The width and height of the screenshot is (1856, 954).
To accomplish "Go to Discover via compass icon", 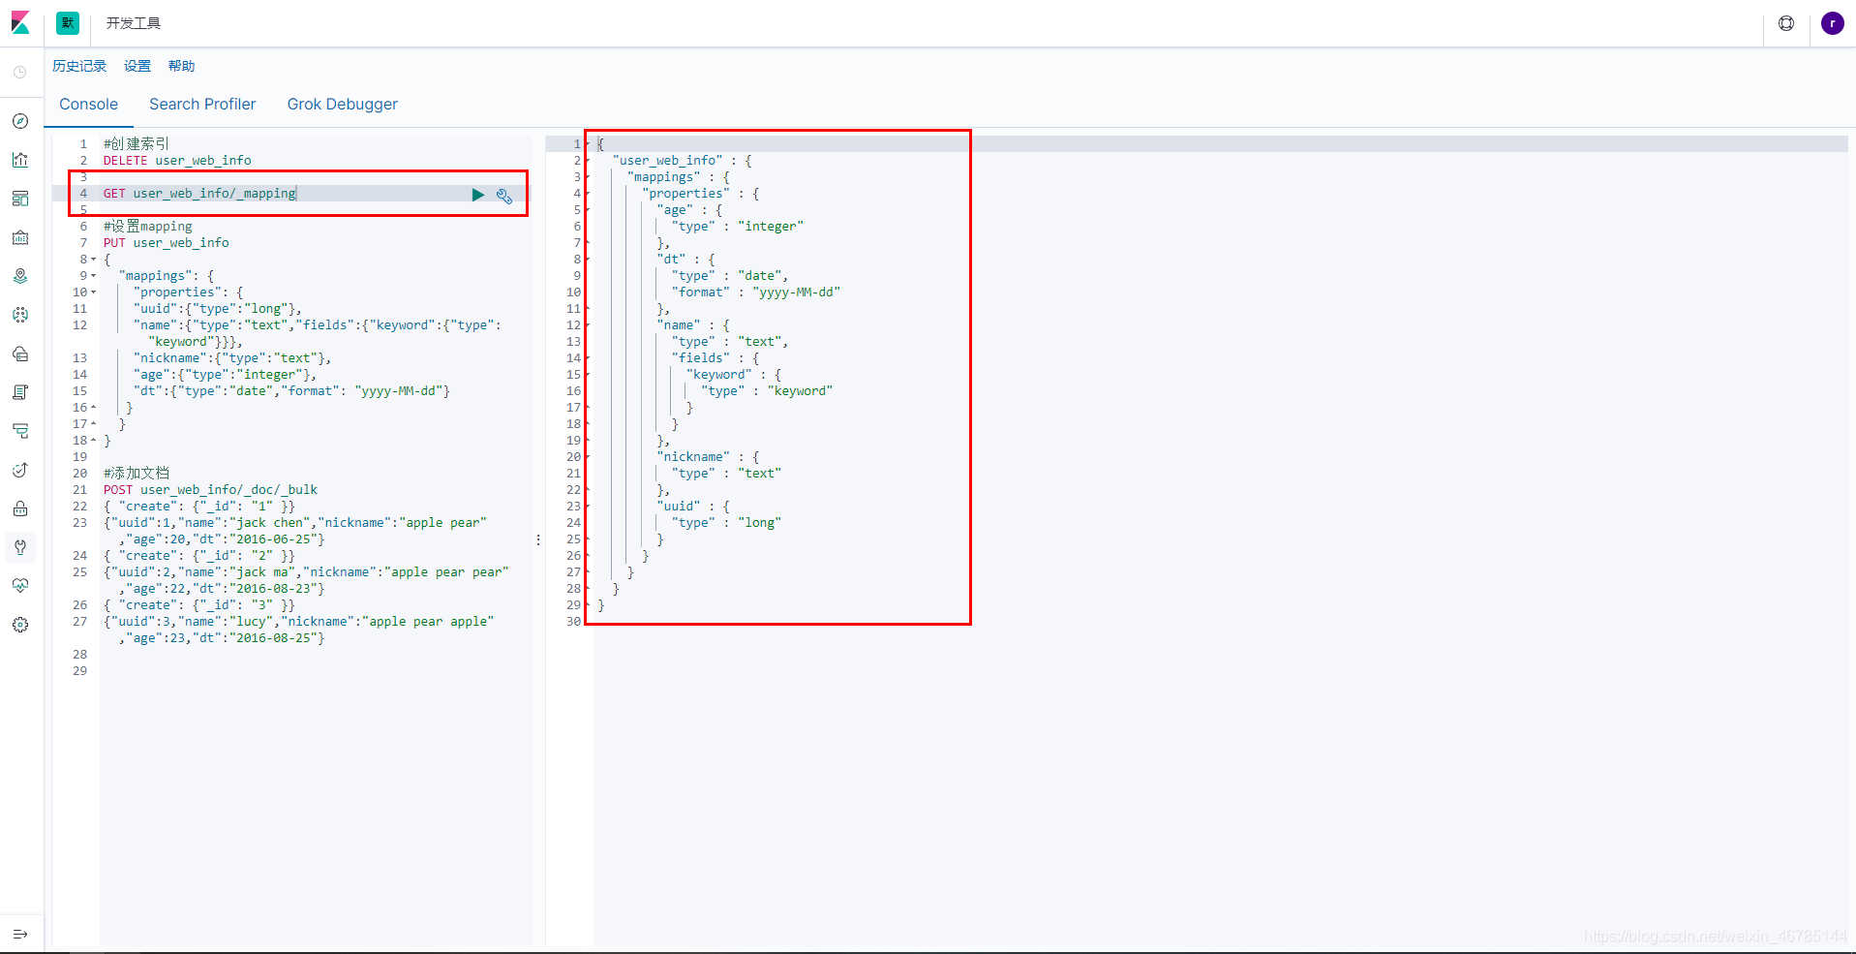I will point(20,121).
